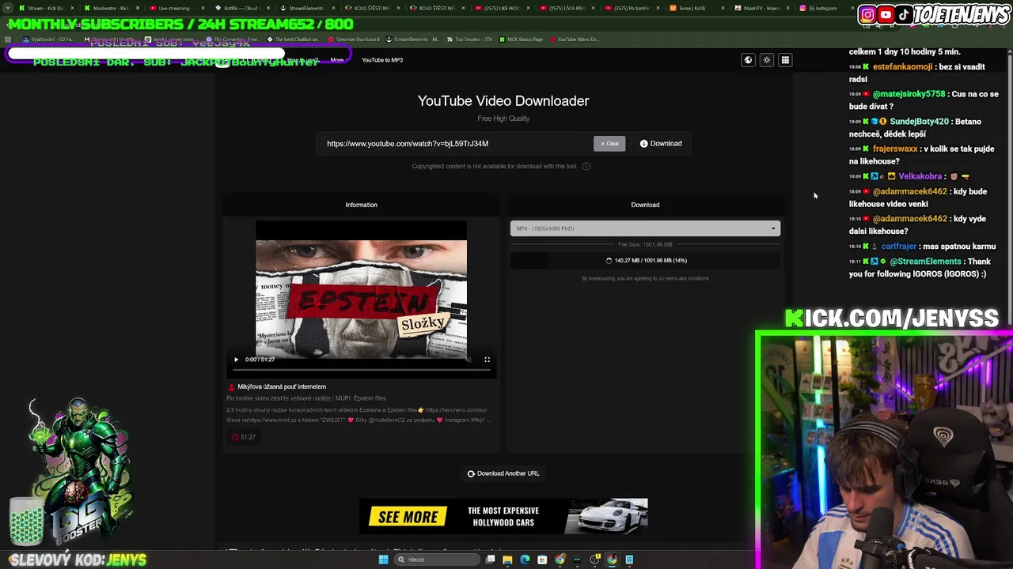The height and width of the screenshot is (569, 1013).
Task: Click chat username Velkakobra
Action: click(920, 176)
